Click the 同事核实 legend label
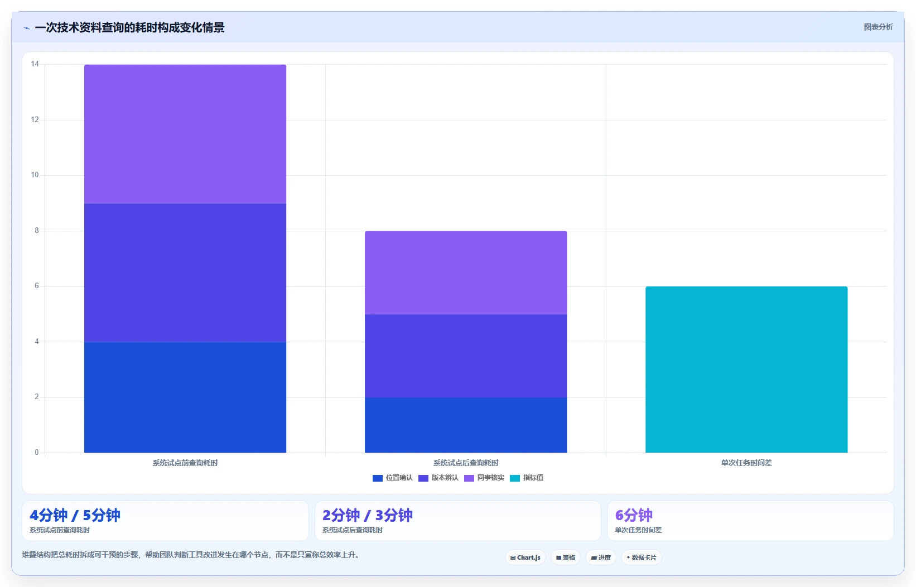 pos(490,478)
